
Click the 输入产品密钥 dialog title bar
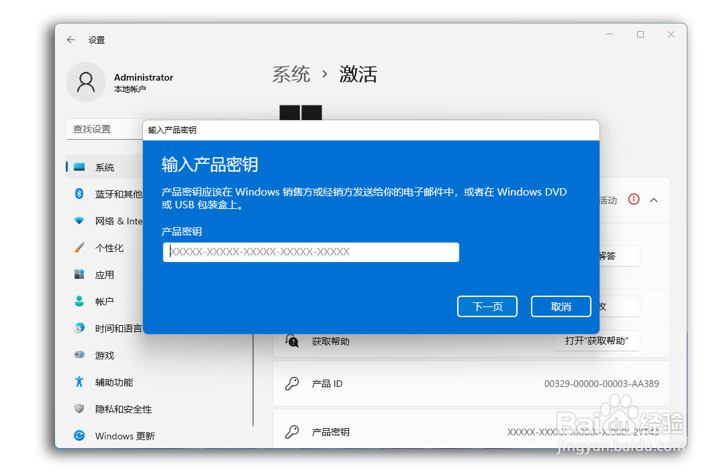tap(371, 130)
